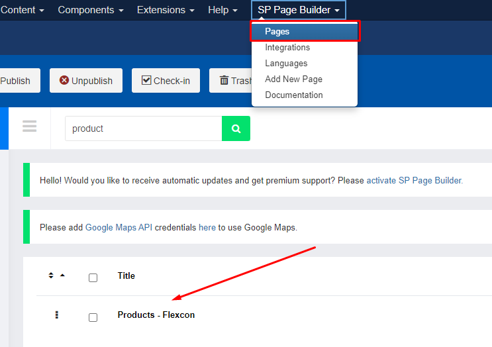492x347 pixels.
Task: Click the search field containing 'product'
Action: (144, 128)
